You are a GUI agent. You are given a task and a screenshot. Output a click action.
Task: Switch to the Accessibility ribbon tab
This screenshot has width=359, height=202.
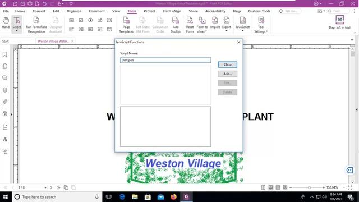tap(215, 11)
